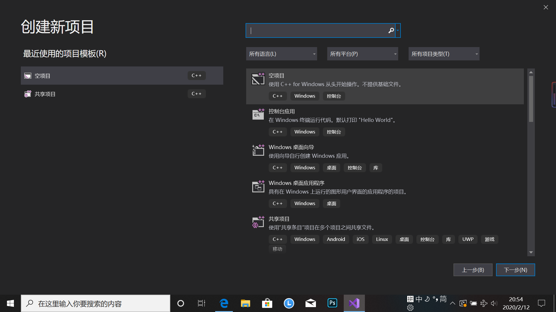Open search box history dropdown arrow
The width and height of the screenshot is (556, 312).
pyautogui.click(x=398, y=30)
